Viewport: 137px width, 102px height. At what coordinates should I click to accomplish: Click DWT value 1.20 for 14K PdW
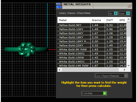(x=110, y=66)
